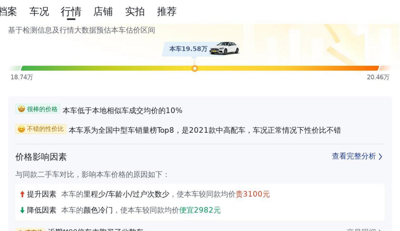Switch to the 车况 tab
The image size is (400, 231).
coord(39,12)
